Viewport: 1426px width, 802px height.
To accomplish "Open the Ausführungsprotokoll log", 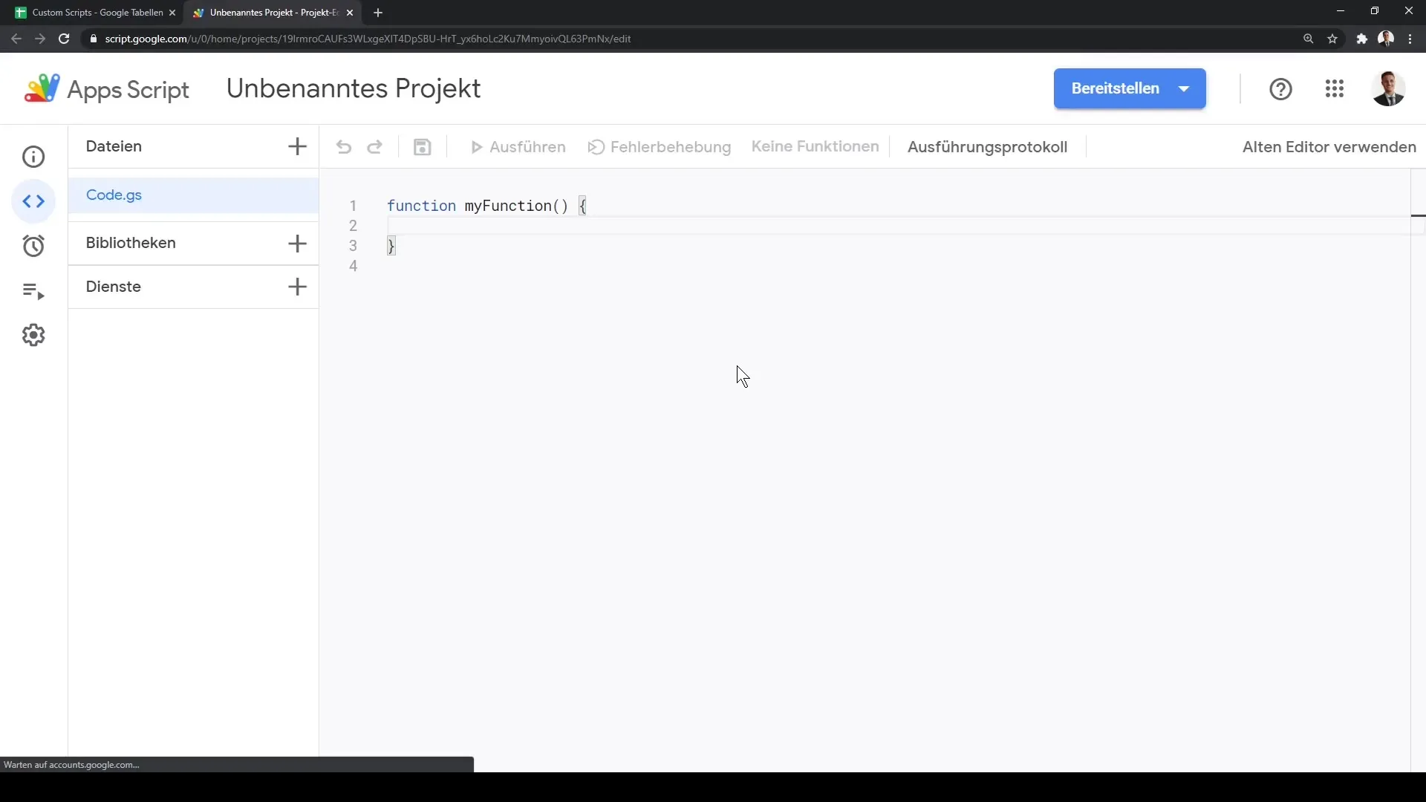I will (987, 147).
